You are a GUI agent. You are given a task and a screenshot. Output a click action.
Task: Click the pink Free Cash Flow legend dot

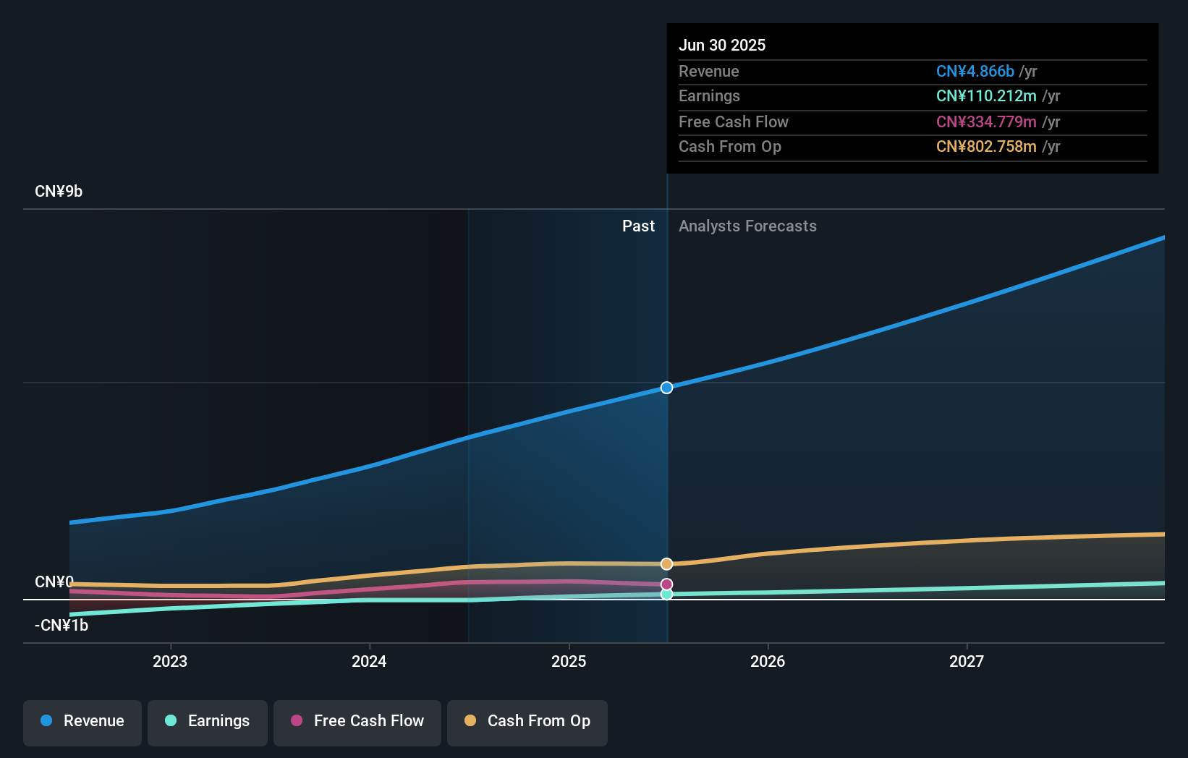[x=297, y=721]
